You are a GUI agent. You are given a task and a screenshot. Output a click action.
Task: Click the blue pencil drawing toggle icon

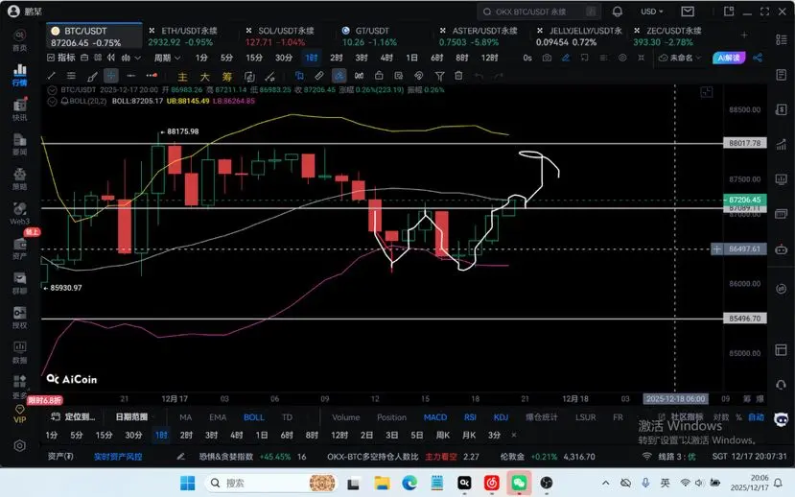pos(565,58)
